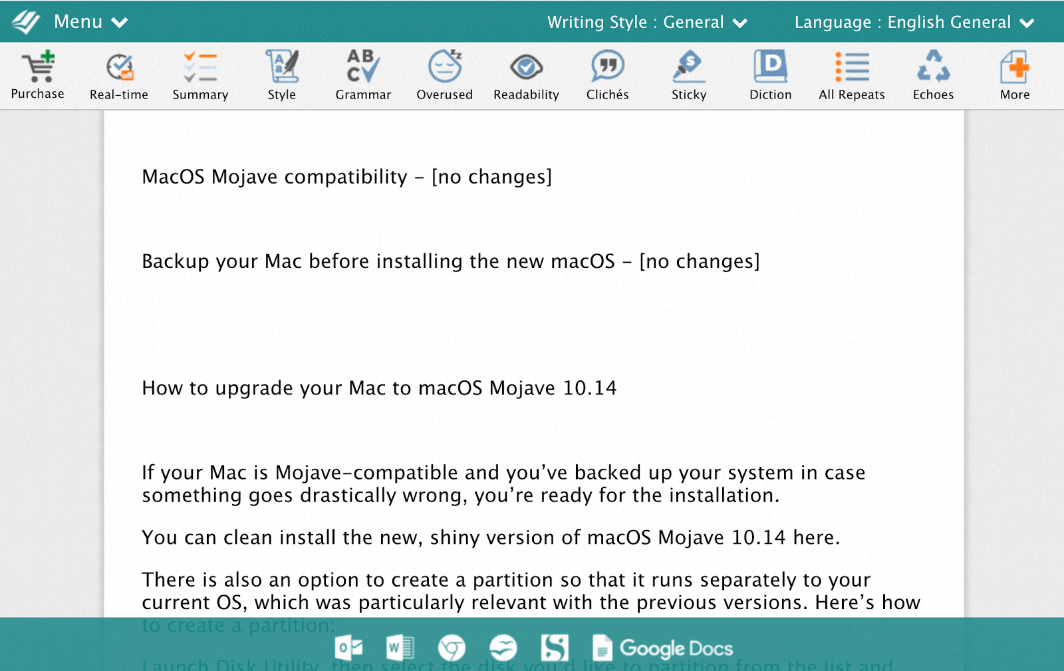Click the 'How to upgrade your Mac' heading
This screenshot has width=1064, height=671.
tap(379, 388)
